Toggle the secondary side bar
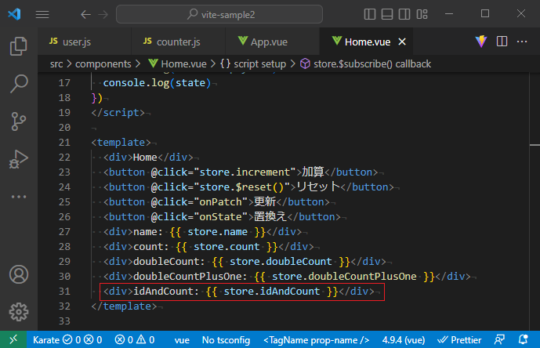Screen dimensions: 540x348 click(404, 14)
